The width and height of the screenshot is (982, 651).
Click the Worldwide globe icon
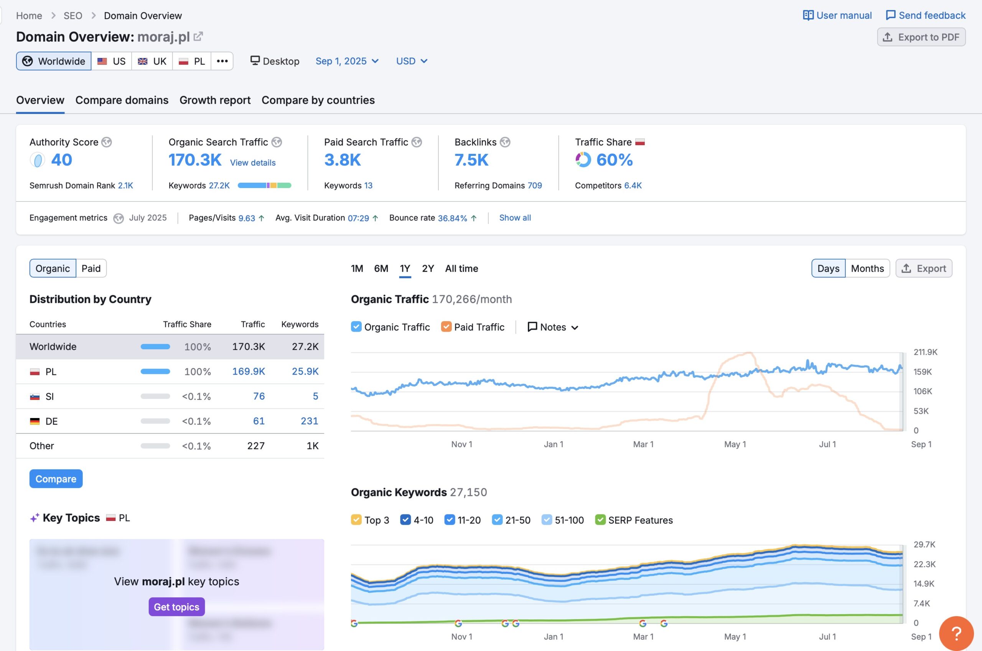27,61
